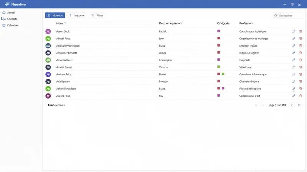Delete Amelia Barnes trash icon
Screen dimensions: 307x172
pyautogui.click(x=300, y=67)
